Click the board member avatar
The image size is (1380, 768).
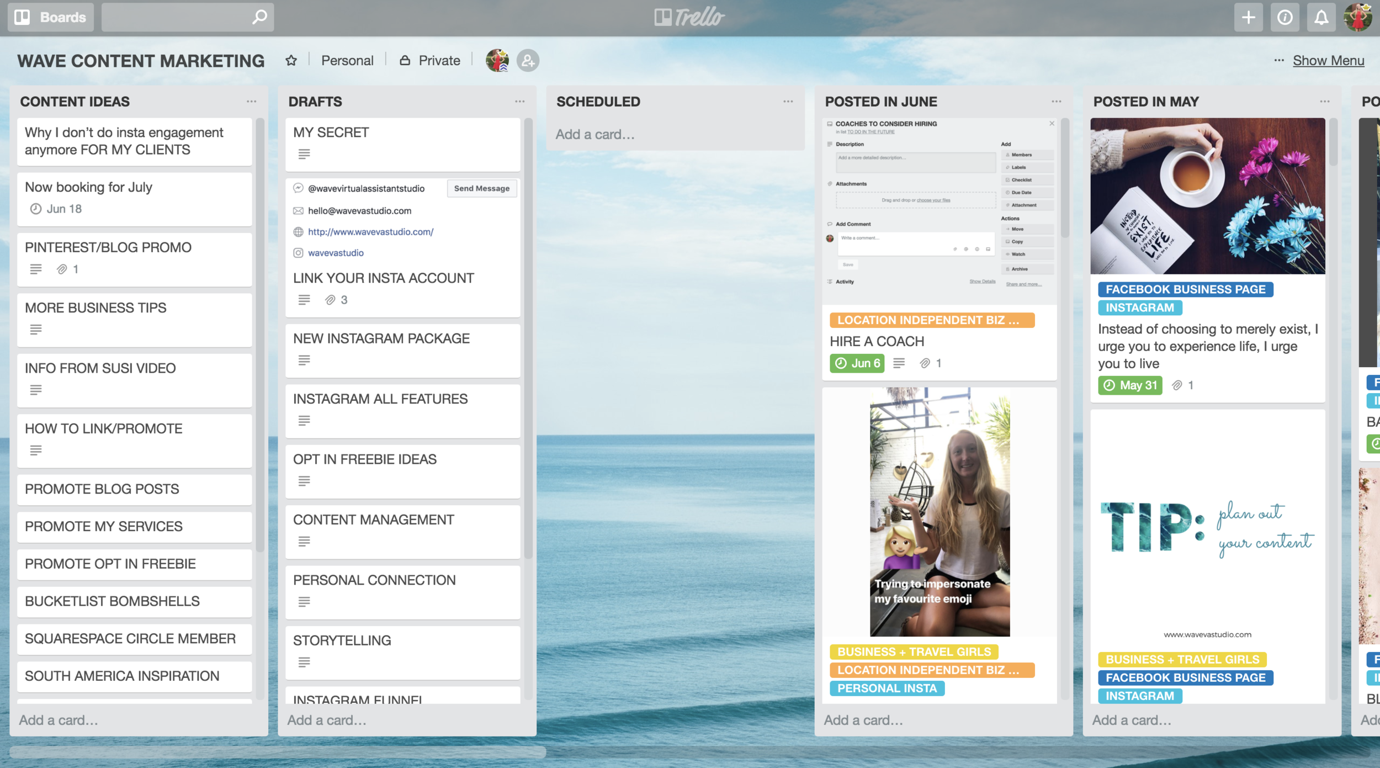497,60
